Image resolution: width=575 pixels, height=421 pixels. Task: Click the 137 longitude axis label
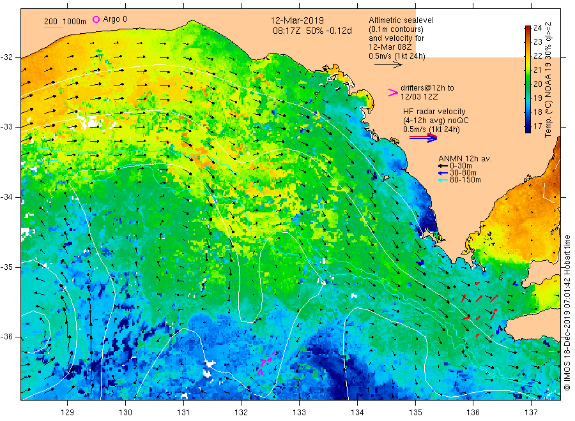click(531, 413)
